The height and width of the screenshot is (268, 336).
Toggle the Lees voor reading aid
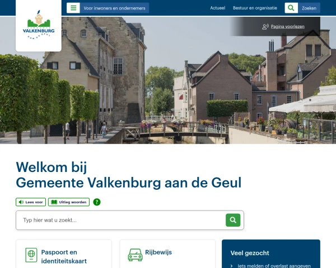pos(31,202)
